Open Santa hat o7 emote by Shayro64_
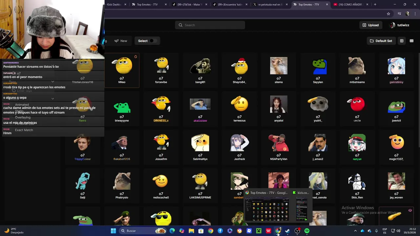 click(x=240, y=70)
